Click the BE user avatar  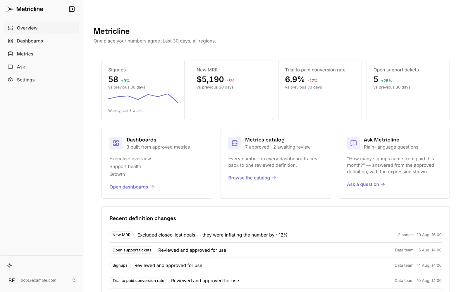pos(12,280)
